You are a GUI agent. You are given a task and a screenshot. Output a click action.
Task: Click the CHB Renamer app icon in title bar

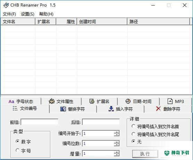coord(6,5)
